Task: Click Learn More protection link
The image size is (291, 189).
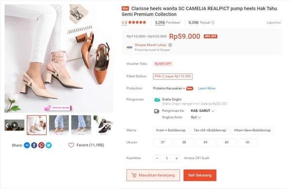Action: click(x=207, y=88)
